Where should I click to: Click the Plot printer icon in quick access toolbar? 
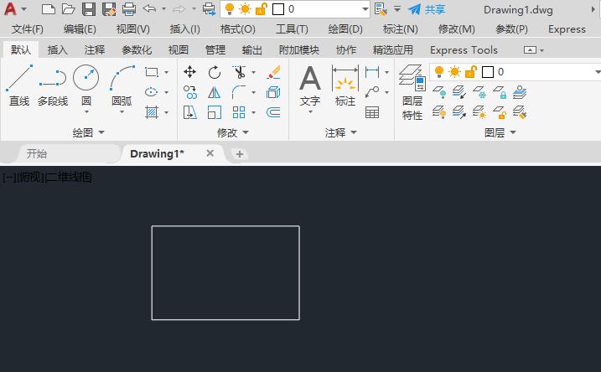pyautogui.click(x=129, y=9)
